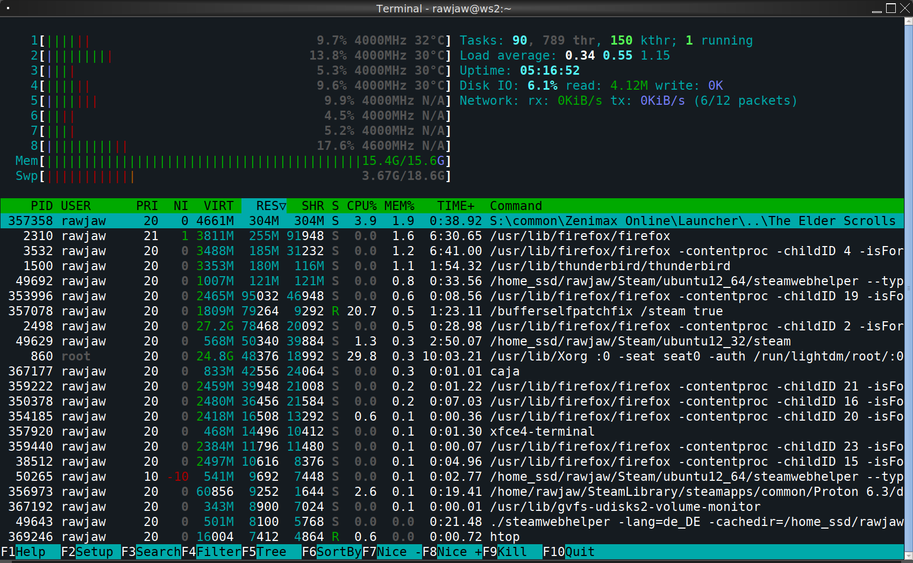
Task: Click the Tasks count line
Action: [606, 40]
